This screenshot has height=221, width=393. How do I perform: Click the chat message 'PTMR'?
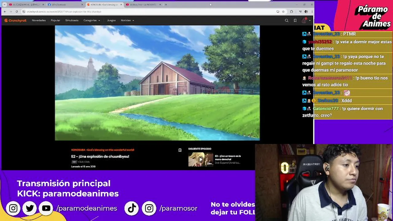point(349,34)
